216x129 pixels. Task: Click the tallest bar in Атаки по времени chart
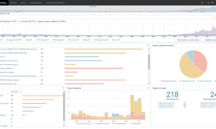[132, 107]
